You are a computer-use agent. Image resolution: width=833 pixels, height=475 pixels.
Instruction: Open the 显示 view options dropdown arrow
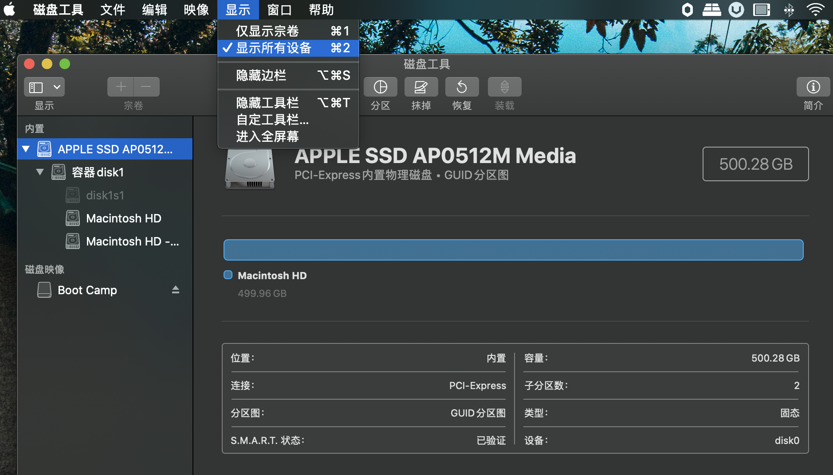[57, 87]
